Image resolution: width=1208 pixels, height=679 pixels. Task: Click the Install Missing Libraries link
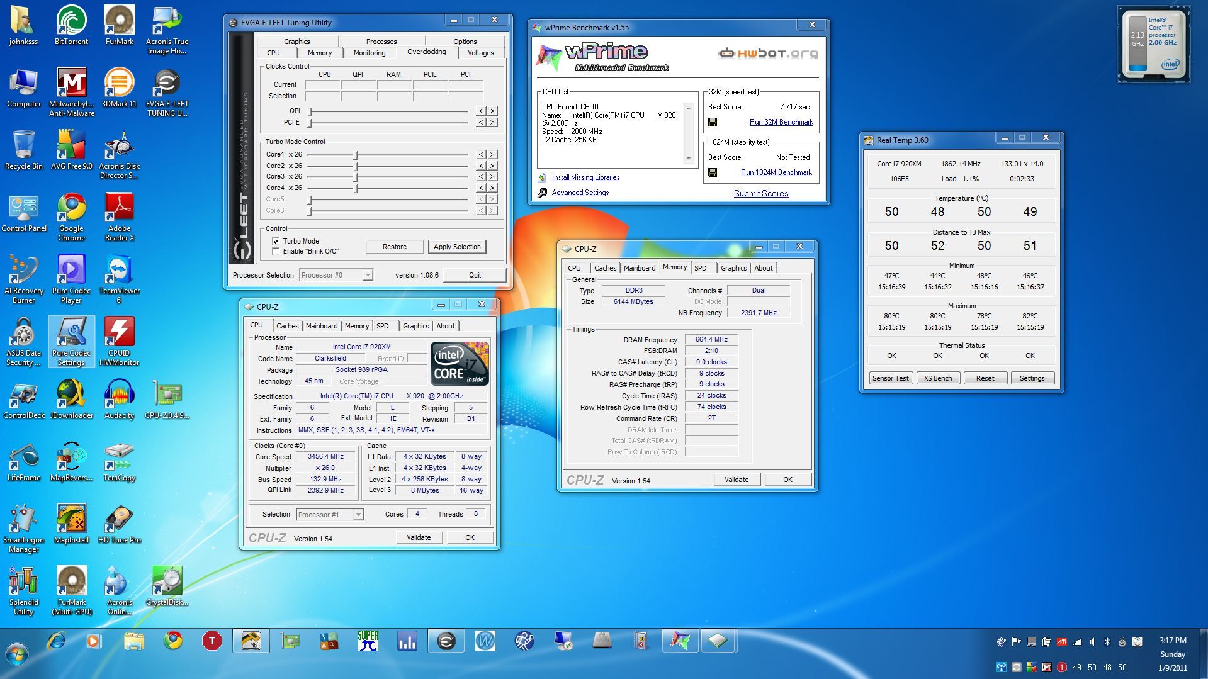pos(585,177)
